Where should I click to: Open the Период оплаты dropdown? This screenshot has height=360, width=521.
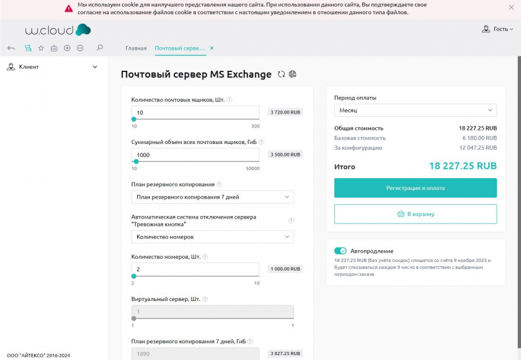(416, 110)
